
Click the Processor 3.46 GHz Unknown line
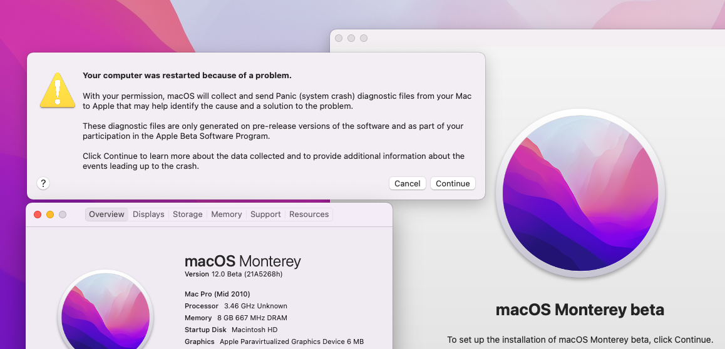(x=236, y=306)
